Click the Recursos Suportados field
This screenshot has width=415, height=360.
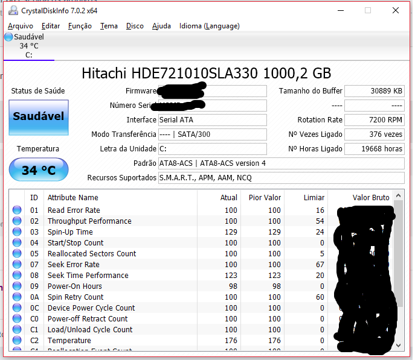point(281,178)
